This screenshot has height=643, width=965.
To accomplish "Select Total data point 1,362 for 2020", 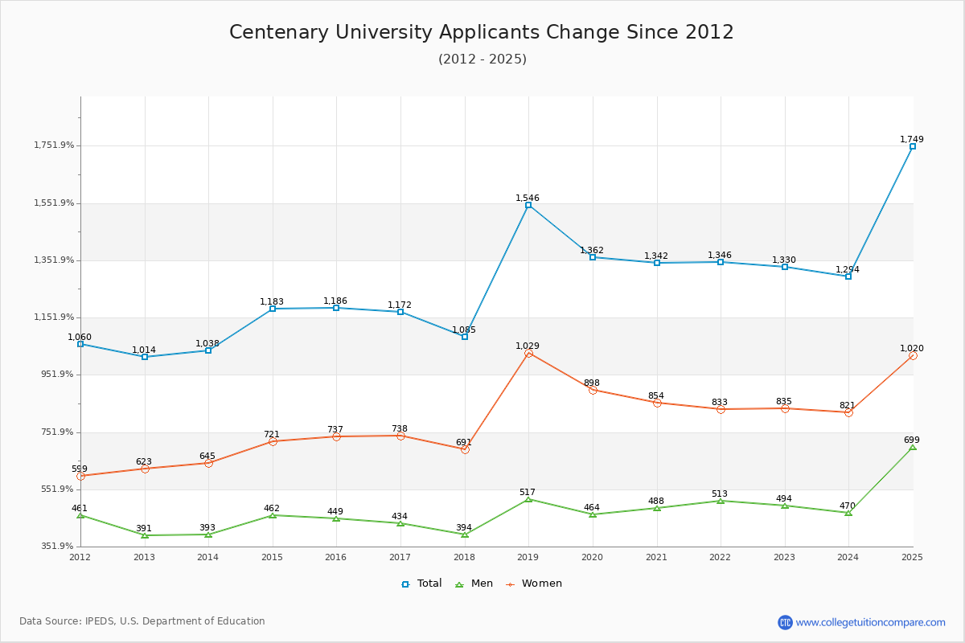I will (593, 257).
